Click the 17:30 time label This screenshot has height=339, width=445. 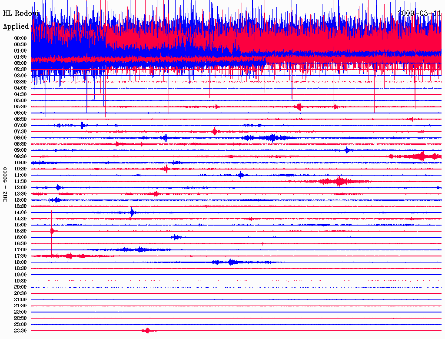(20, 256)
